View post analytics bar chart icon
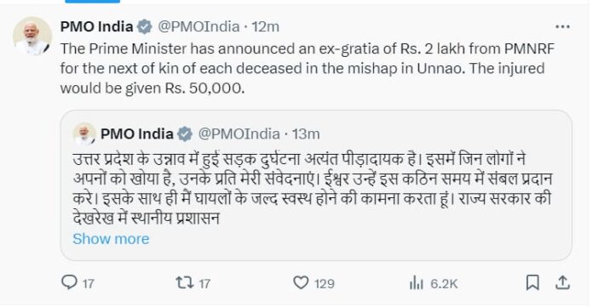 (x=417, y=283)
